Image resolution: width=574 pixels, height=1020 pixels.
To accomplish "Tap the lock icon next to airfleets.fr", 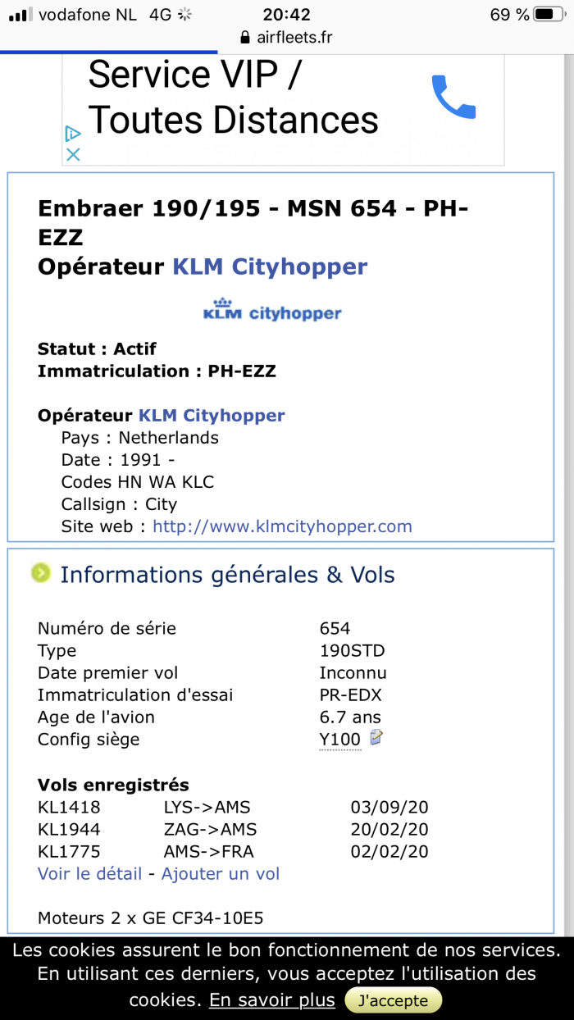I will click(244, 38).
